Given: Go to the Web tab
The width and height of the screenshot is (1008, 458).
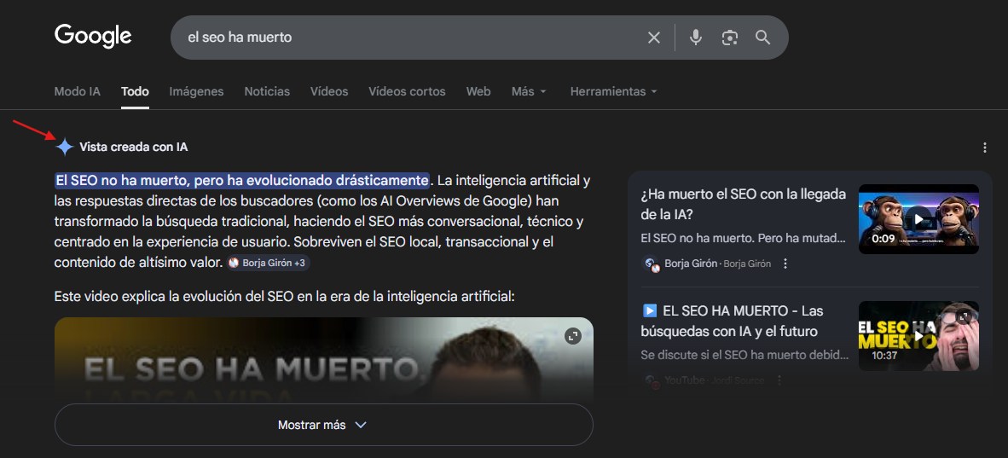Looking at the screenshot, I should click(x=478, y=91).
